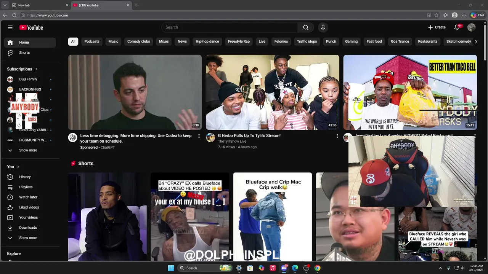Open the notifications bell
This screenshot has width=488, height=274.
coord(457,27)
